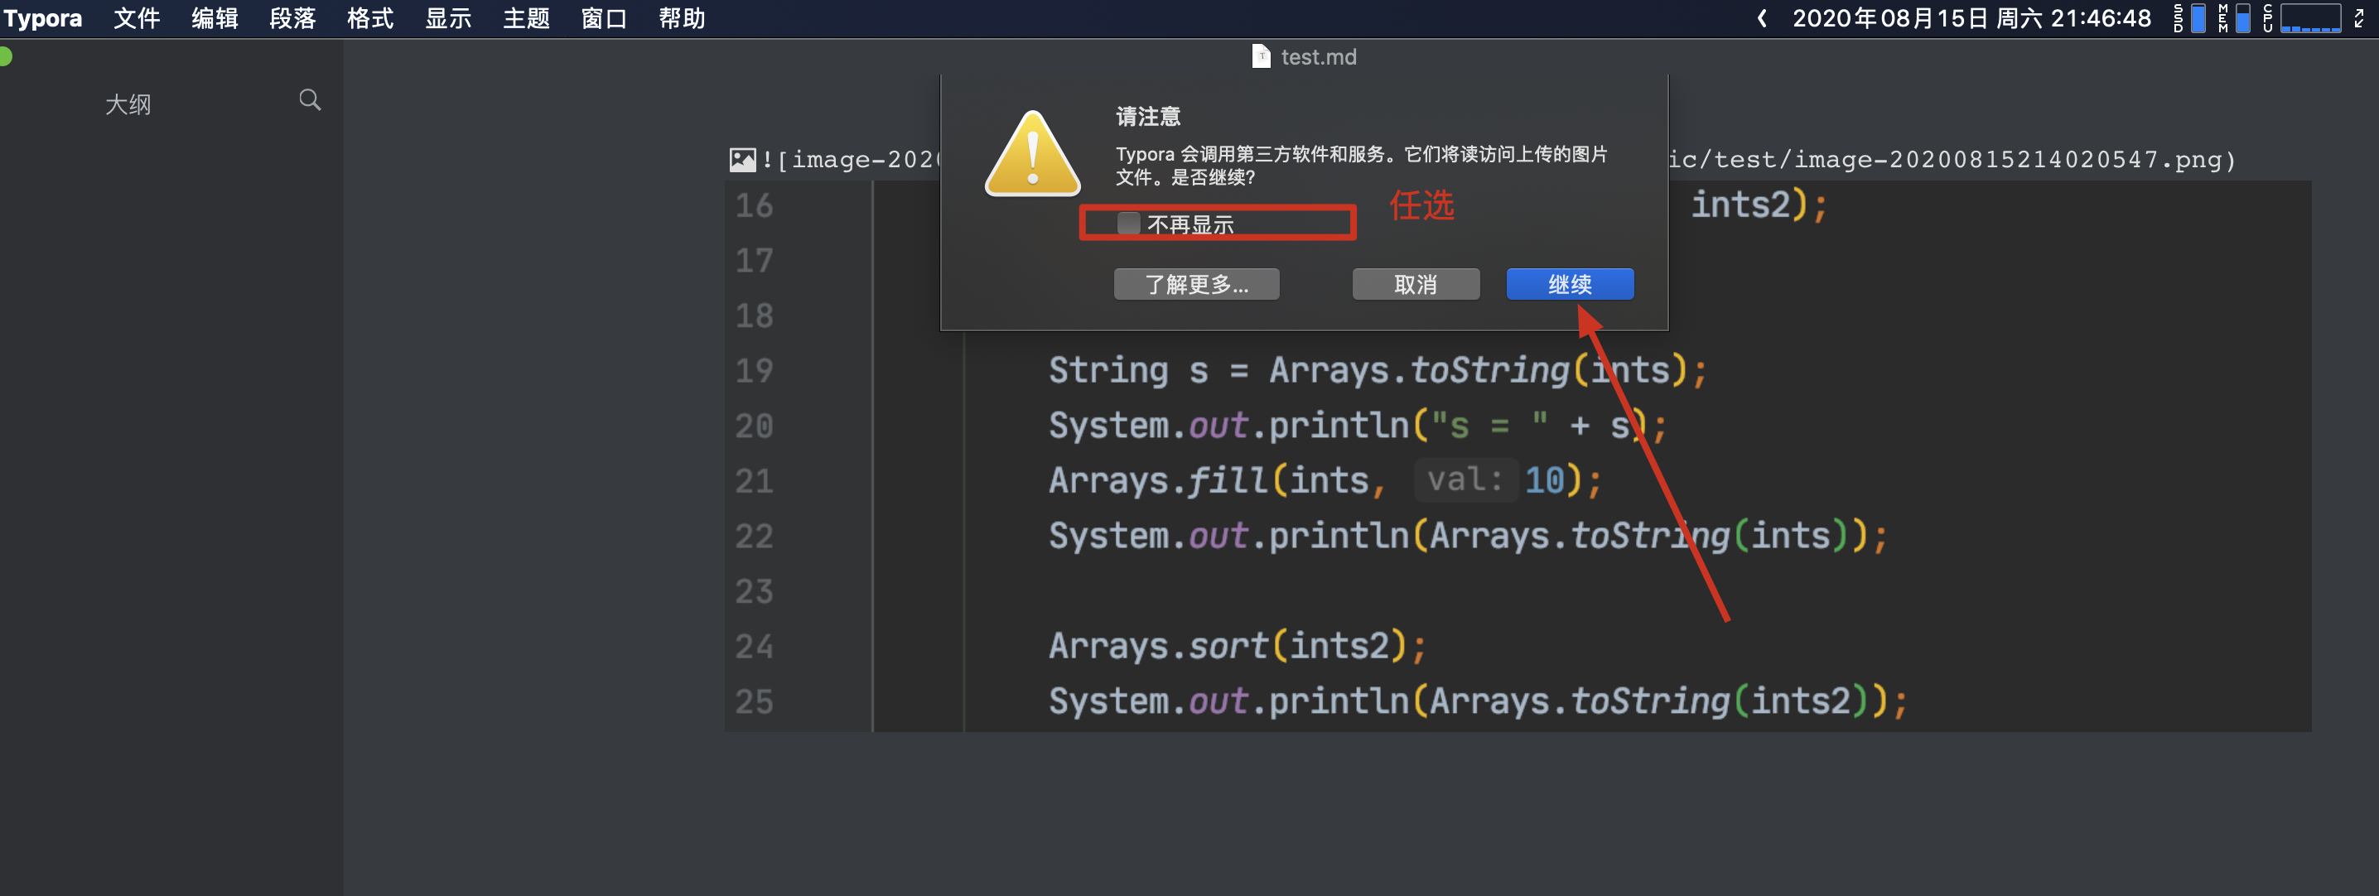Click the 取消 button in dialog
This screenshot has width=2379, height=896.
[1415, 285]
